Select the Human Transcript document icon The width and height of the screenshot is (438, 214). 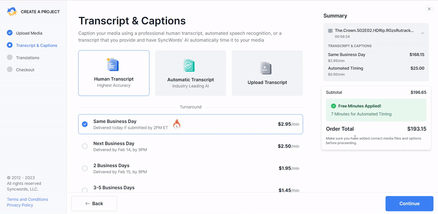(113, 64)
